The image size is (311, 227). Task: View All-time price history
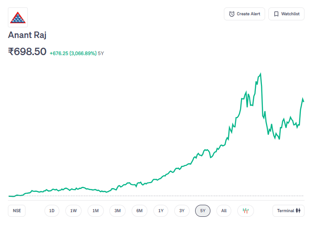tap(224, 211)
